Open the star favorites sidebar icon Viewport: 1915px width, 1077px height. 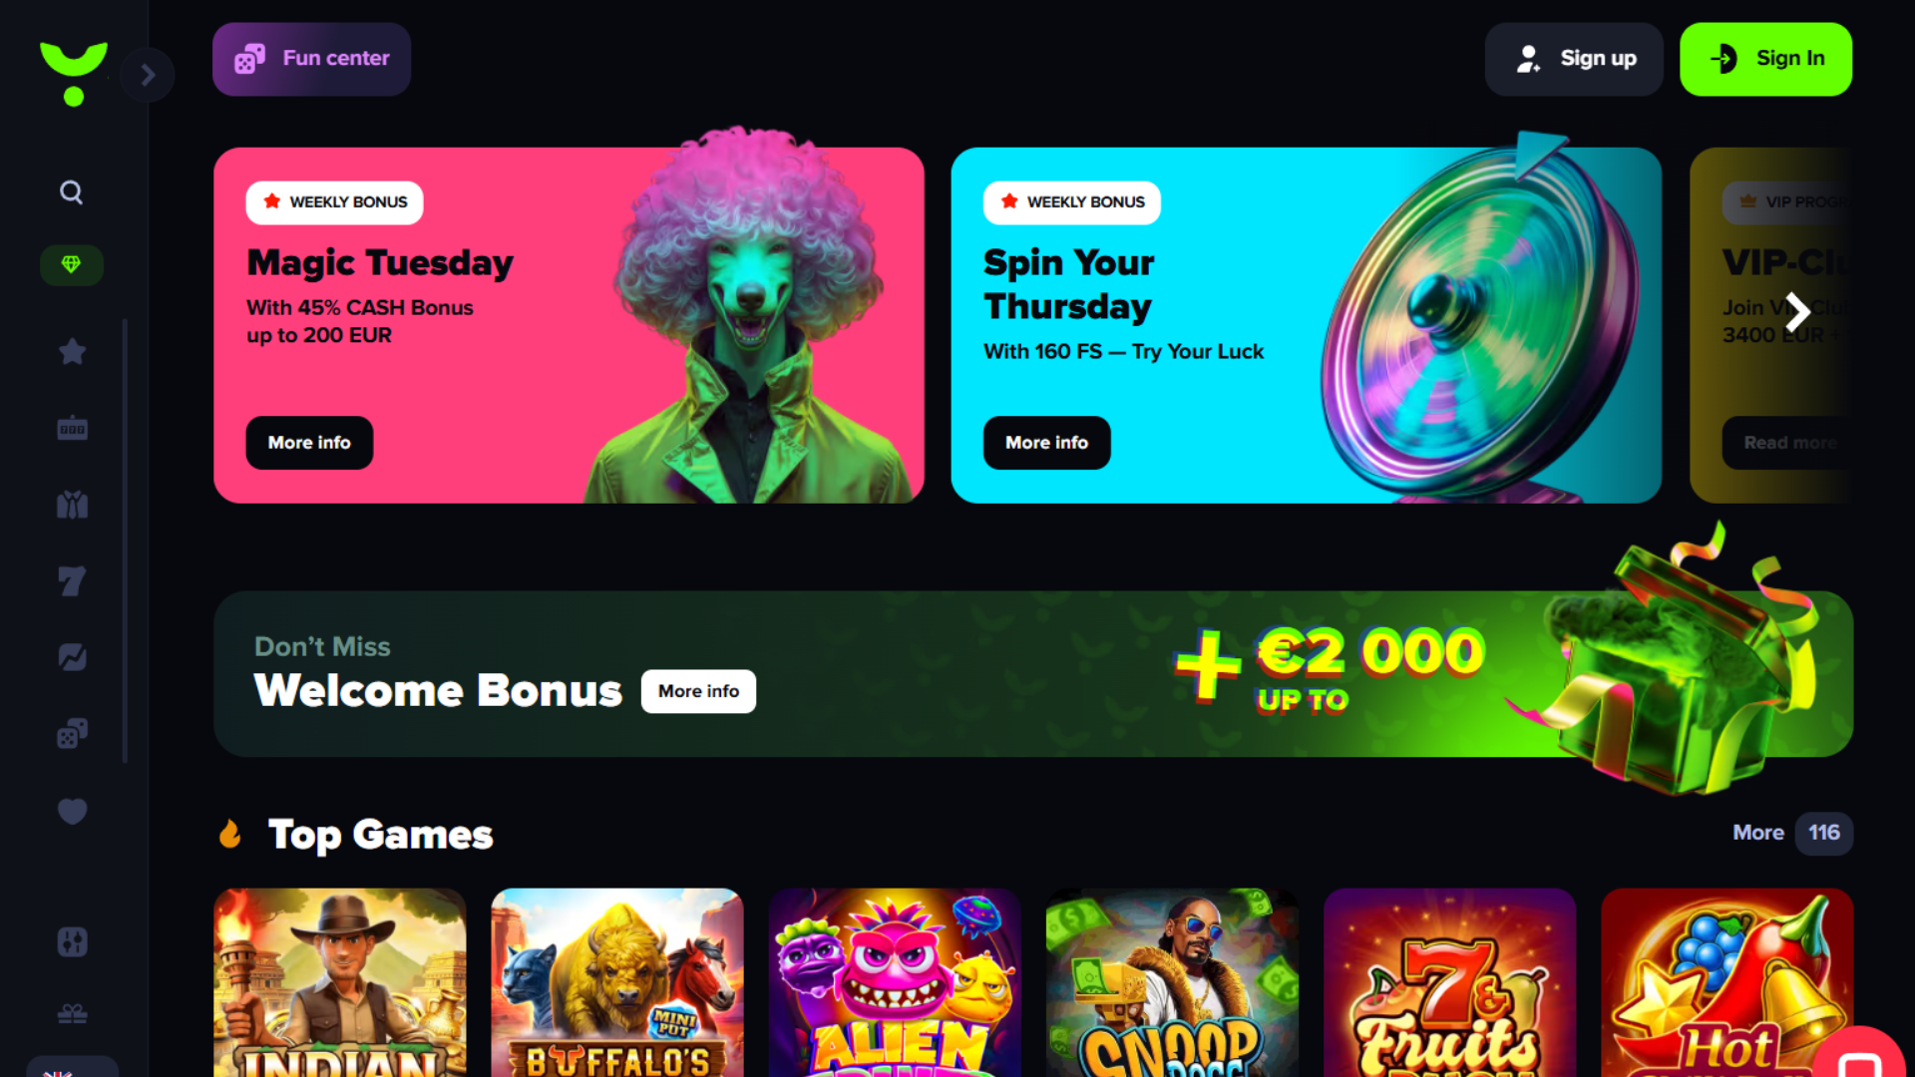[72, 351]
